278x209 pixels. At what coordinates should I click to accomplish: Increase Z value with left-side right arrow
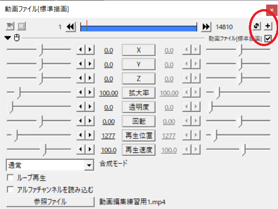pos(90,78)
